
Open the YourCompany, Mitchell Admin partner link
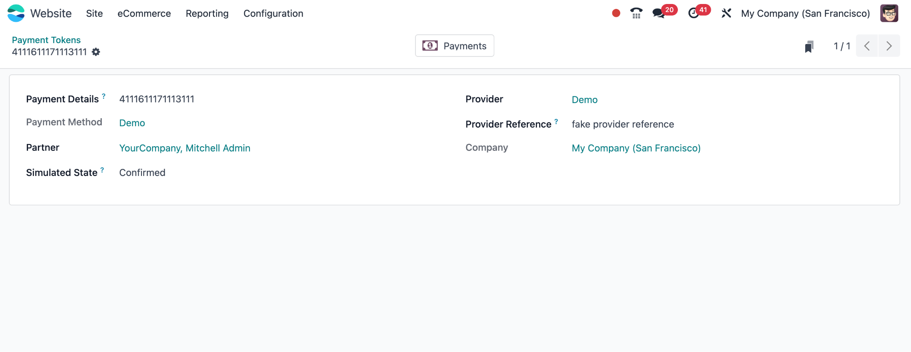click(185, 148)
